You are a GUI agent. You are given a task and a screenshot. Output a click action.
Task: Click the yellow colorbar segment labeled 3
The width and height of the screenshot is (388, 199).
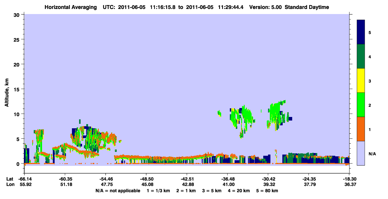click(361, 81)
